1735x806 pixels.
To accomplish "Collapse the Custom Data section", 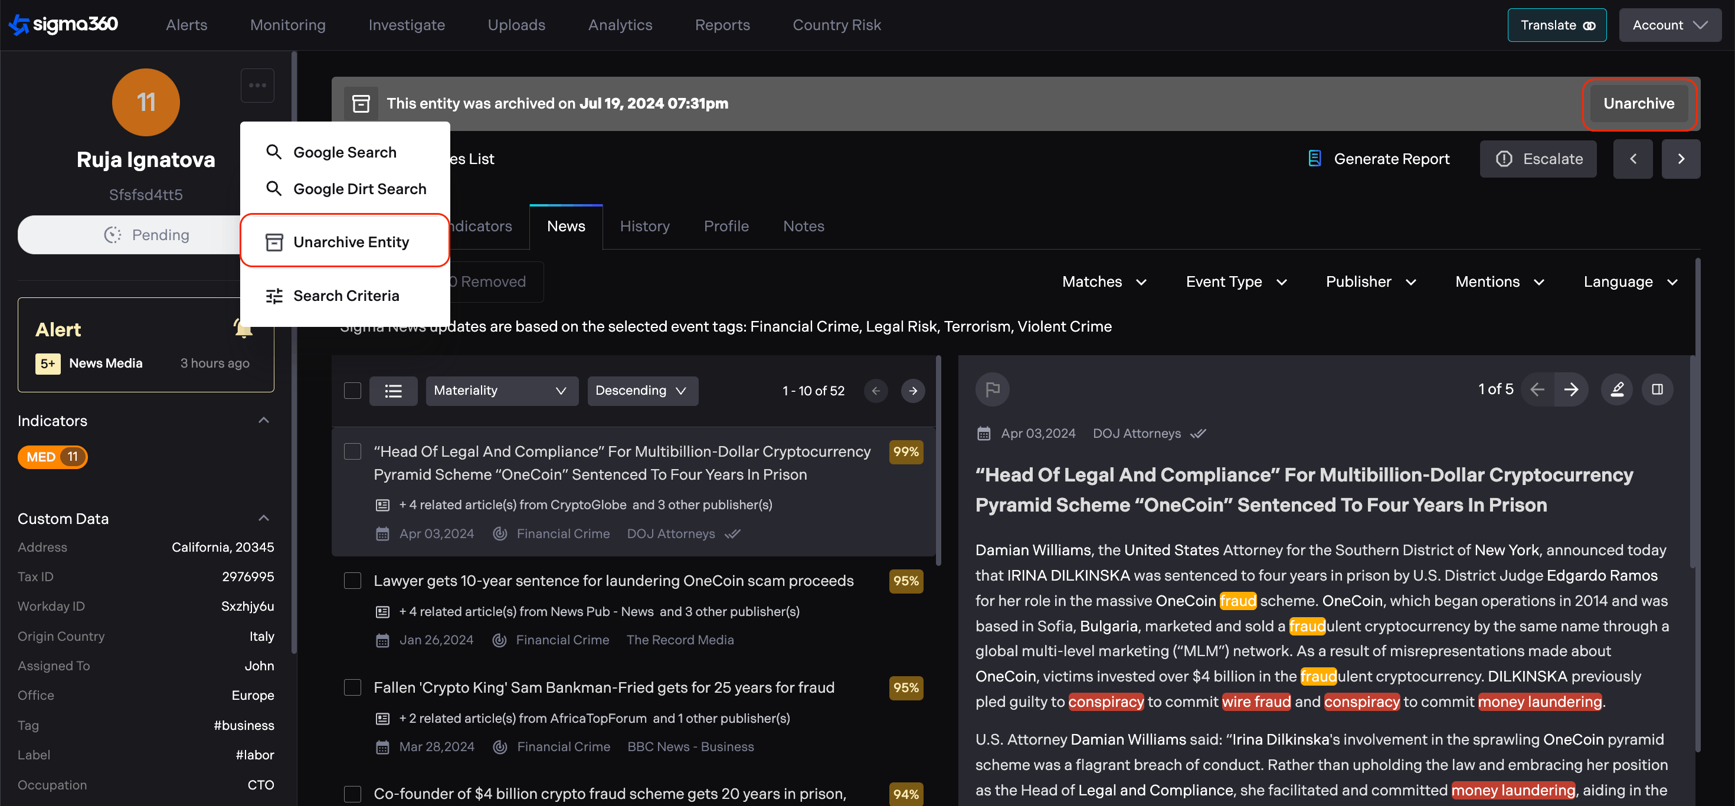I will [x=263, y=518].
